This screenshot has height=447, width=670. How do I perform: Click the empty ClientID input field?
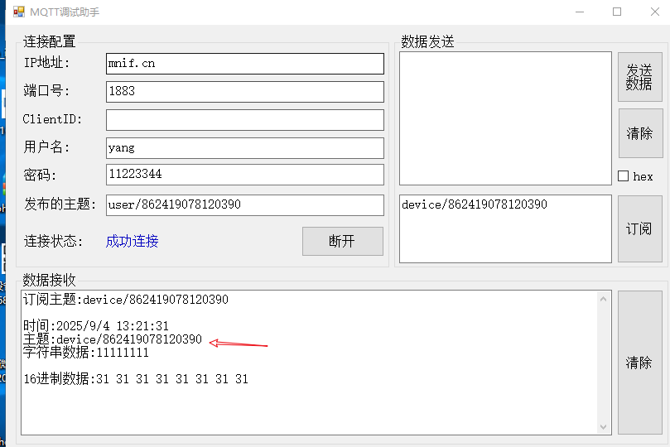pyautogui.click(x=245, y=119)
